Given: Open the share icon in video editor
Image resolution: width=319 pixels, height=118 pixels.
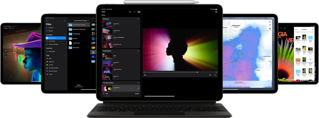Looking at the screenshot, I should pos(216,12).
